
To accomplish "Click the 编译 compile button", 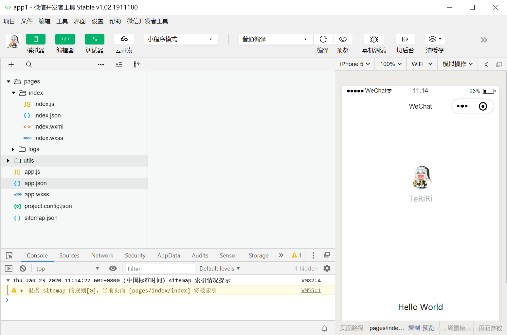I will tap(323, 44).
